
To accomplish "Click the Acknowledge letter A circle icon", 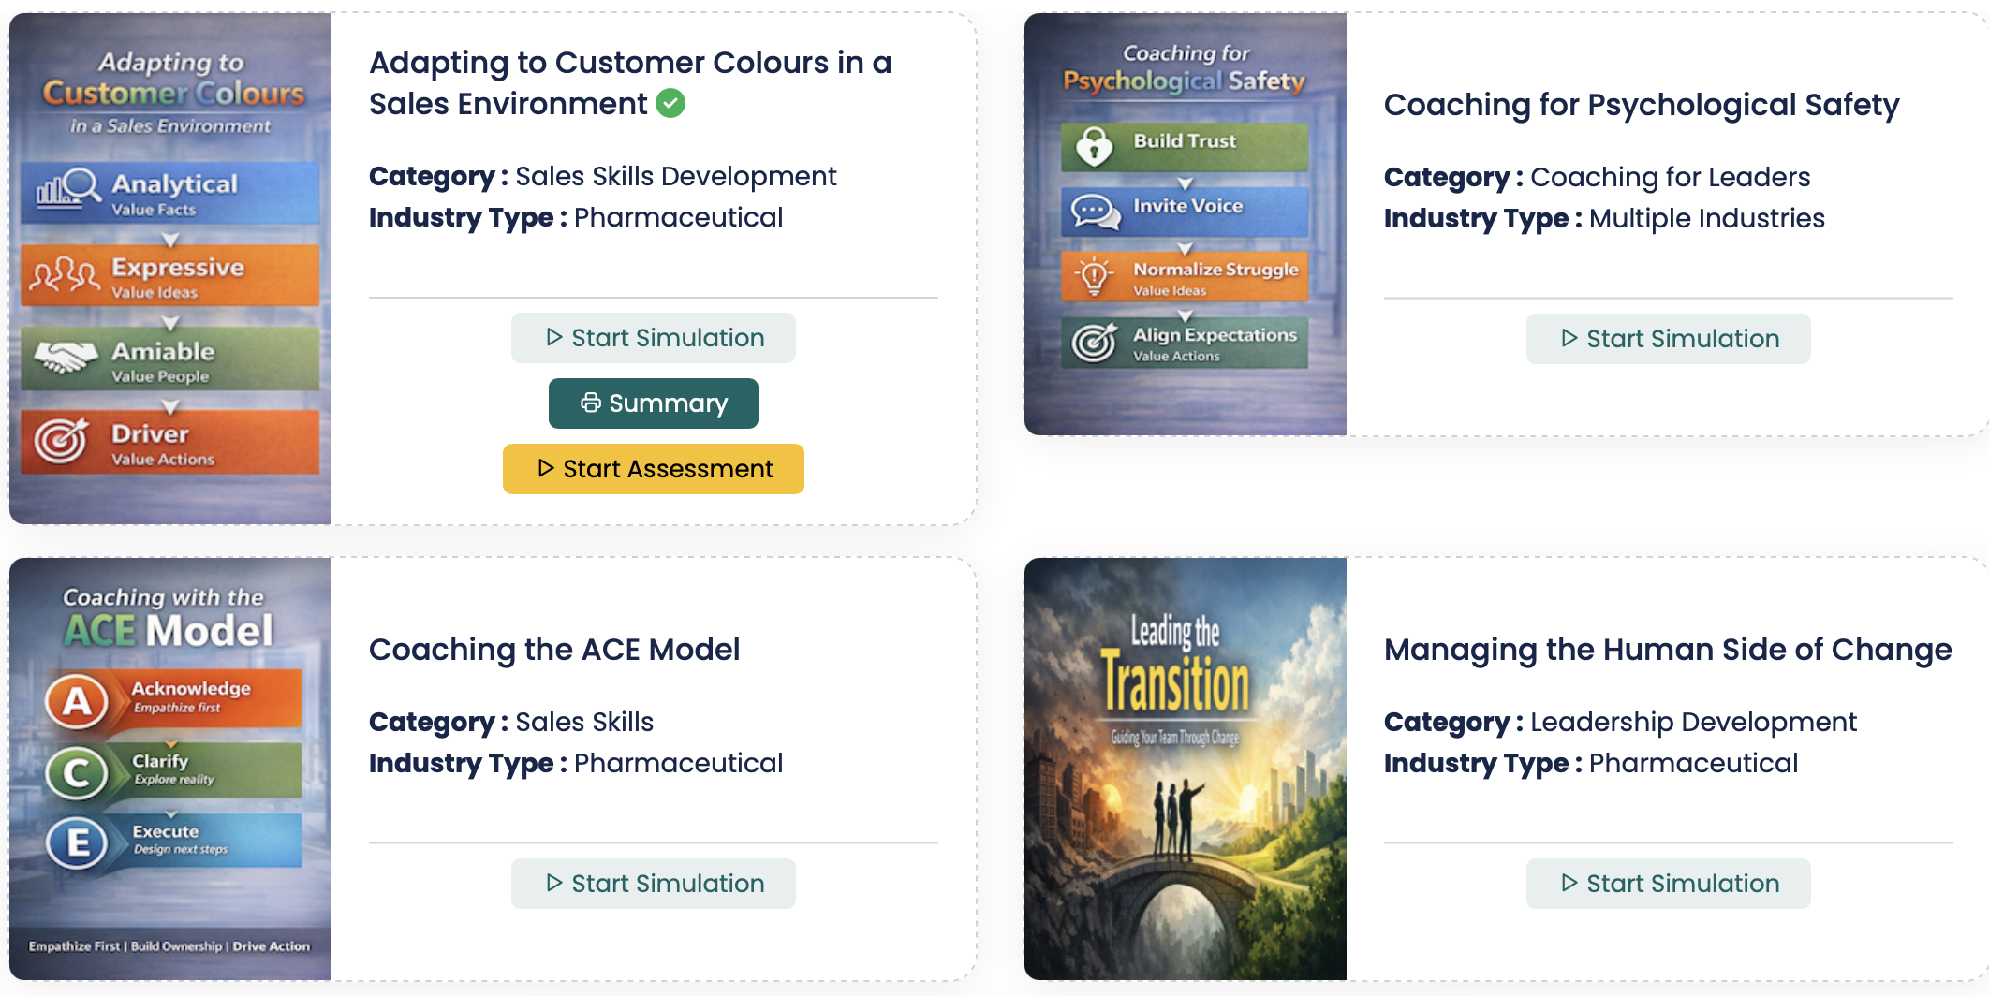I will (78, 701).
